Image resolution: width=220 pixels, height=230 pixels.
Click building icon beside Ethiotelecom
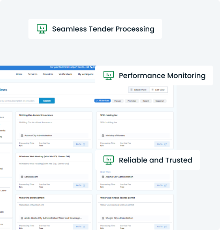click(22, 177)
